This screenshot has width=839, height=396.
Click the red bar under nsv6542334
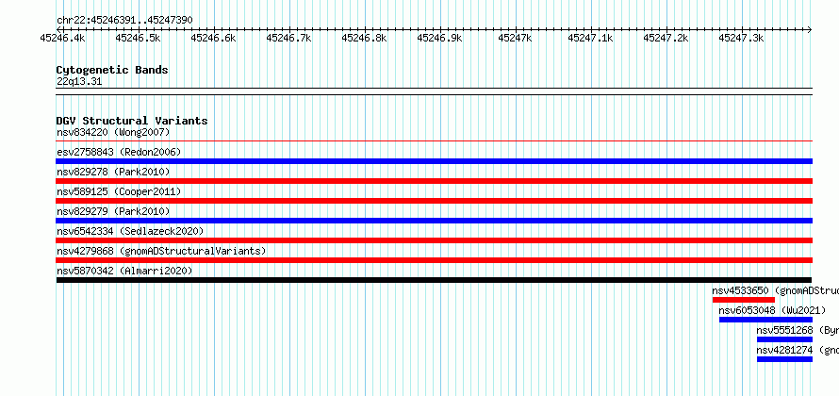tap(434, 240)
